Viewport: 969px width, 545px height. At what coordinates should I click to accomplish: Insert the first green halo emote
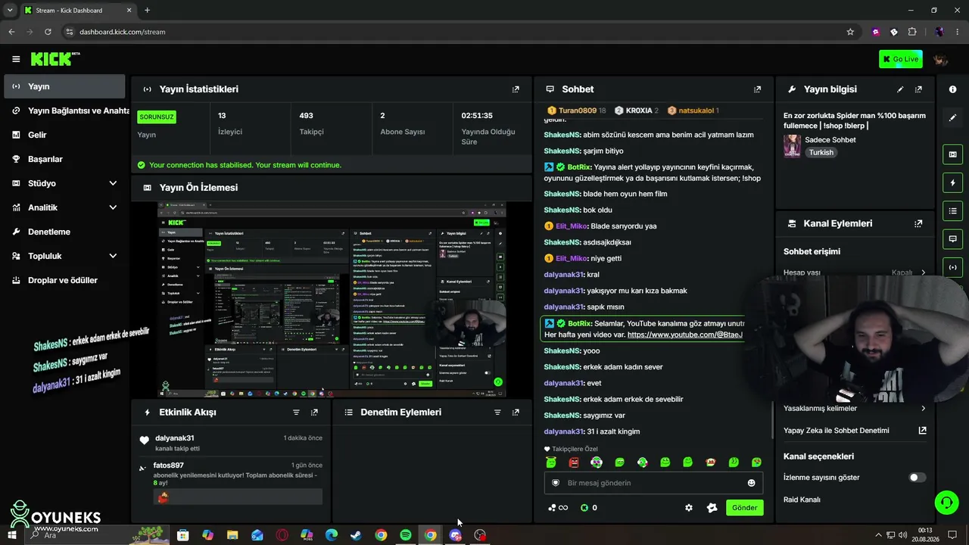pos(551,462)
